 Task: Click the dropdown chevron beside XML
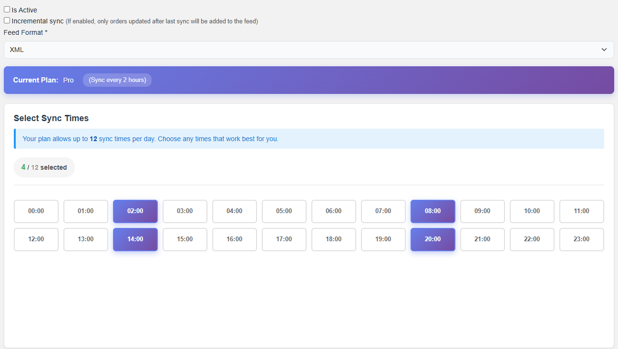coord(604,50)
